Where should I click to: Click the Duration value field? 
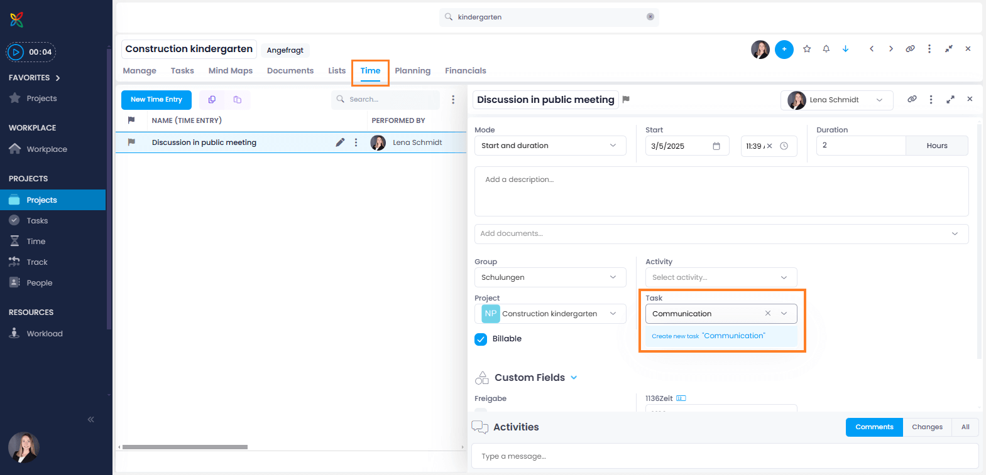pyautogui.click(x=861, y=146)
